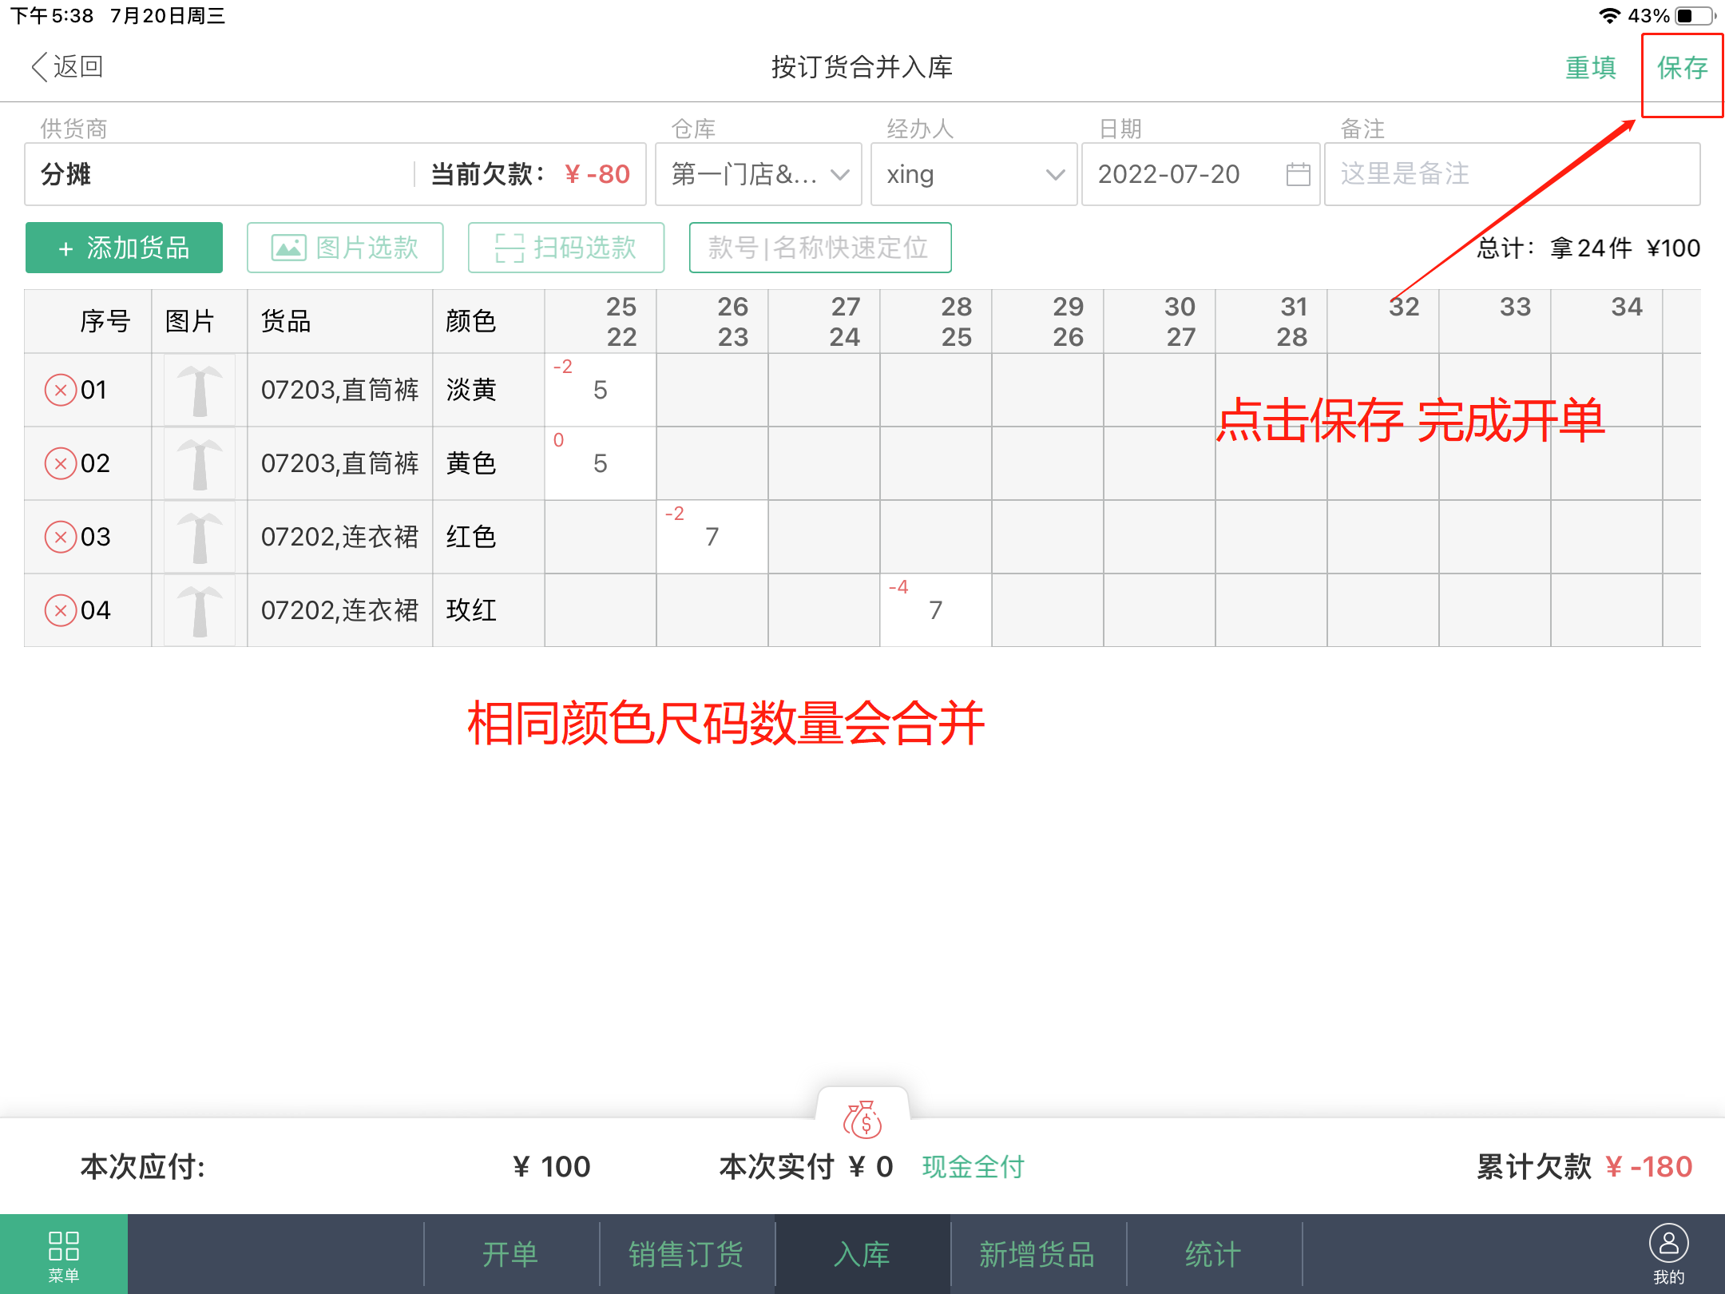The image size is (1725, 1294).
Task: Open the 菜单 grid menu
Action: [x=64, y=1254]
